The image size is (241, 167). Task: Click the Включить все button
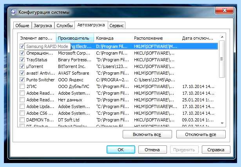(147, 134)
